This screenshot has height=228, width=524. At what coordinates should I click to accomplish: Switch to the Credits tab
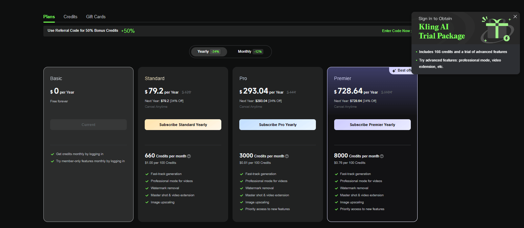coord(70,17)
